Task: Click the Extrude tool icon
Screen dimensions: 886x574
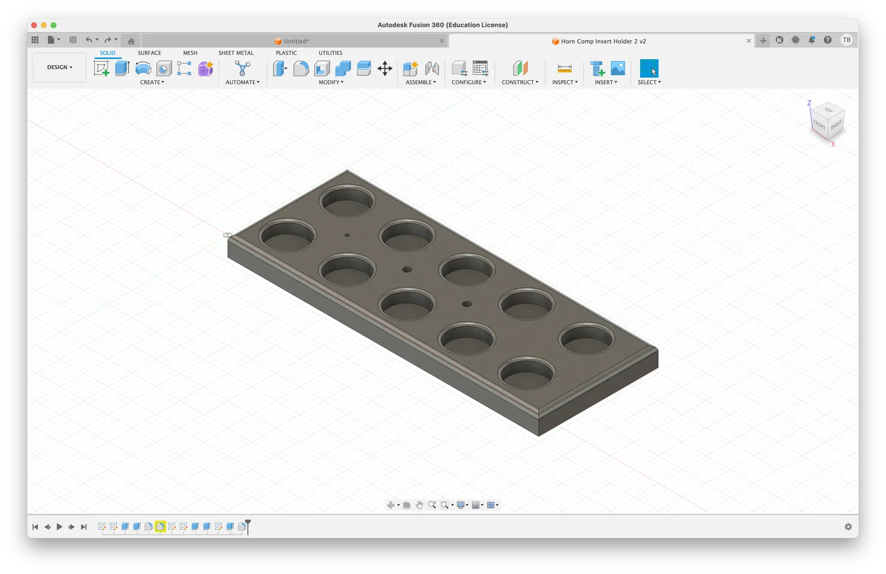Action: click(x=122, y=69)
